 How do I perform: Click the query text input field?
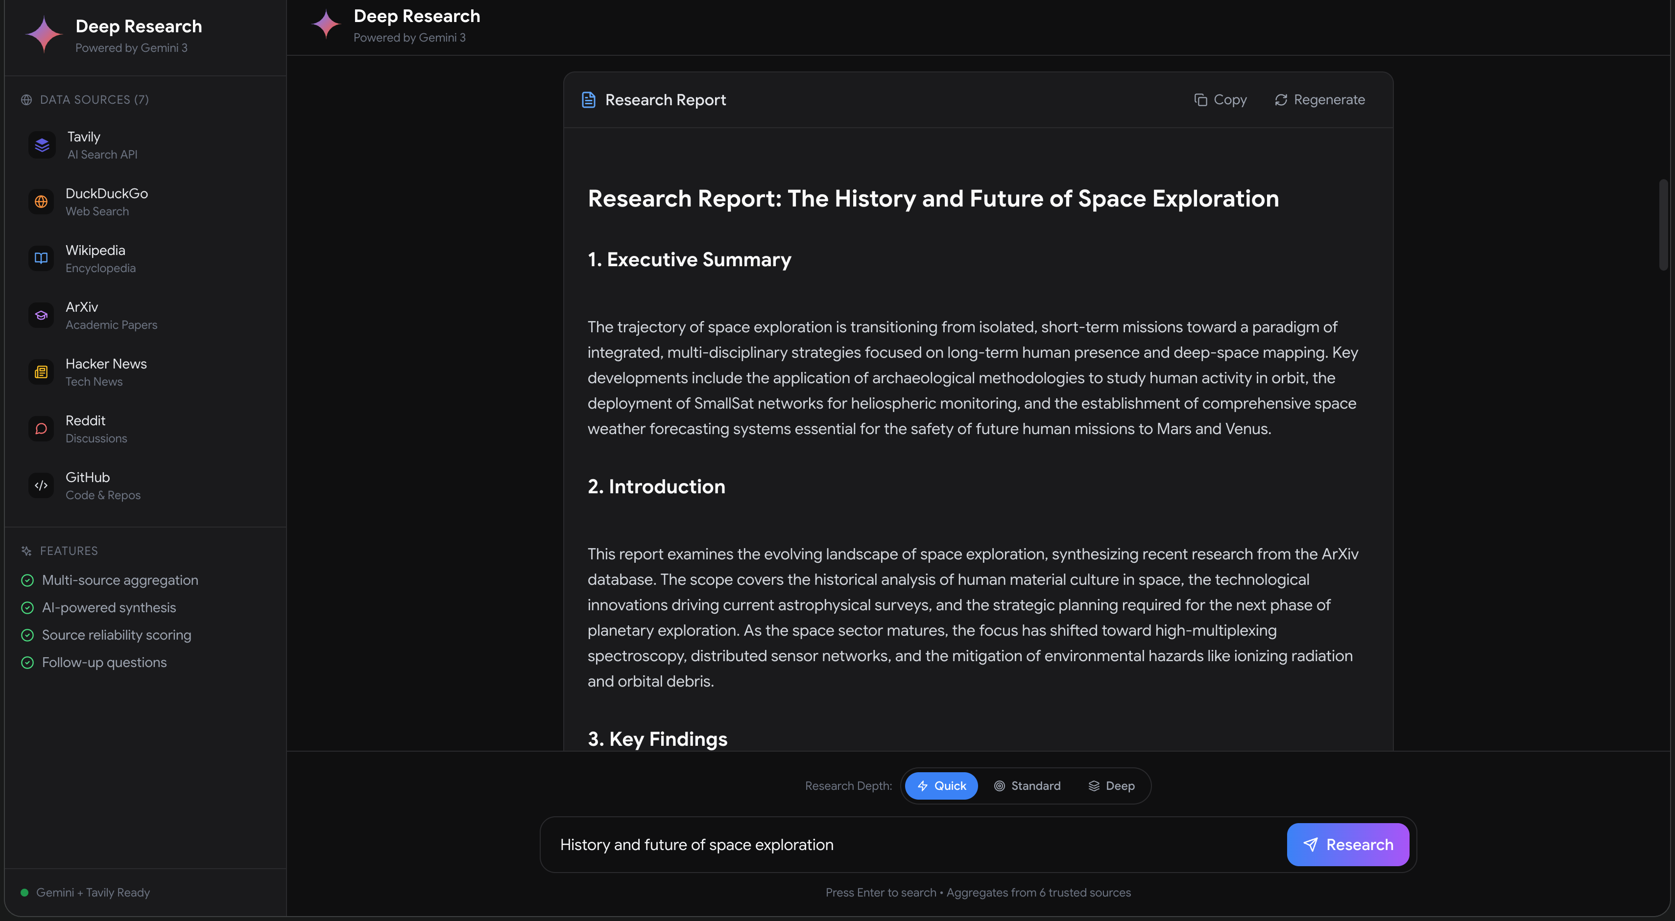coord(910,844)
